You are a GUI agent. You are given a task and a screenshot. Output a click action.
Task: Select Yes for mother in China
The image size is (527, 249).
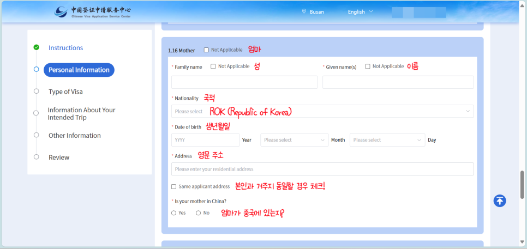tap(174, 212)
